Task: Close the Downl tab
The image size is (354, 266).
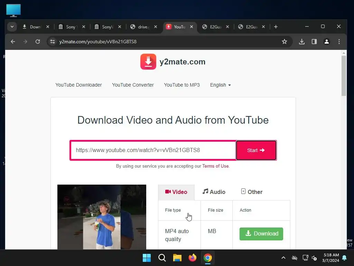Action: point(48,27)
